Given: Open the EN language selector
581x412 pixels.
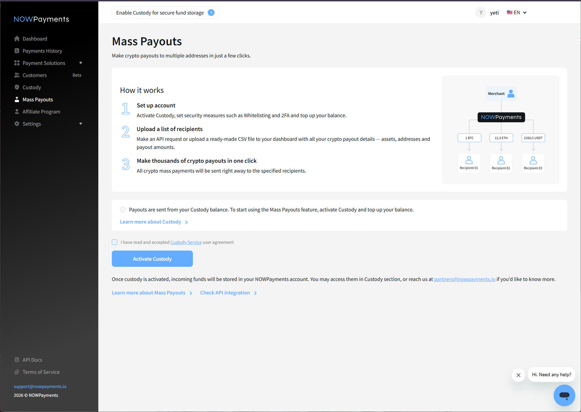Looking at the screenshot, I should pyautogui.click(x=516, y=12).
